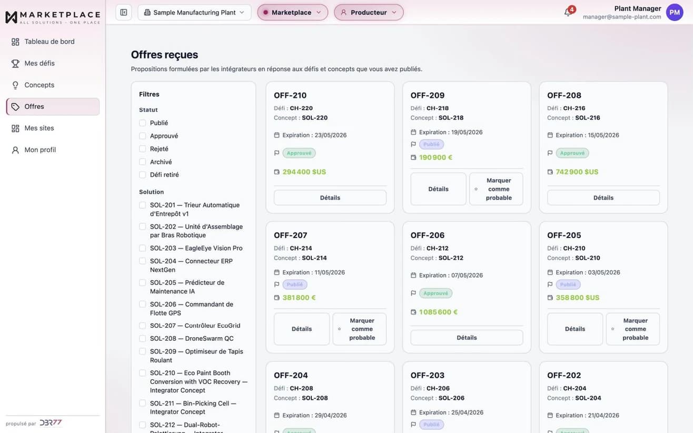
Task: Open Mon profil page
Action: point(53,150)
